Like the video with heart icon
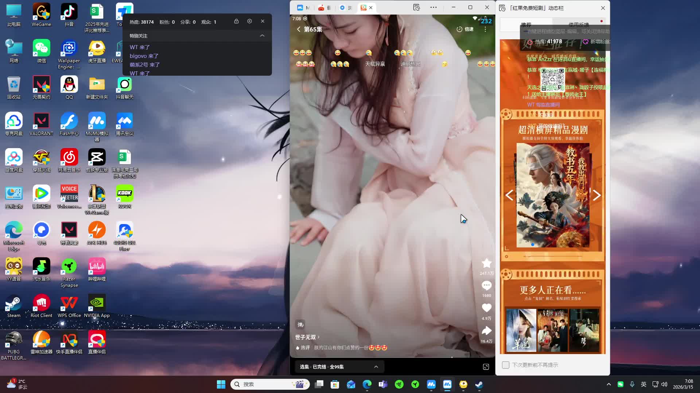Screen dimensions: 700x393 click(486, 308)
